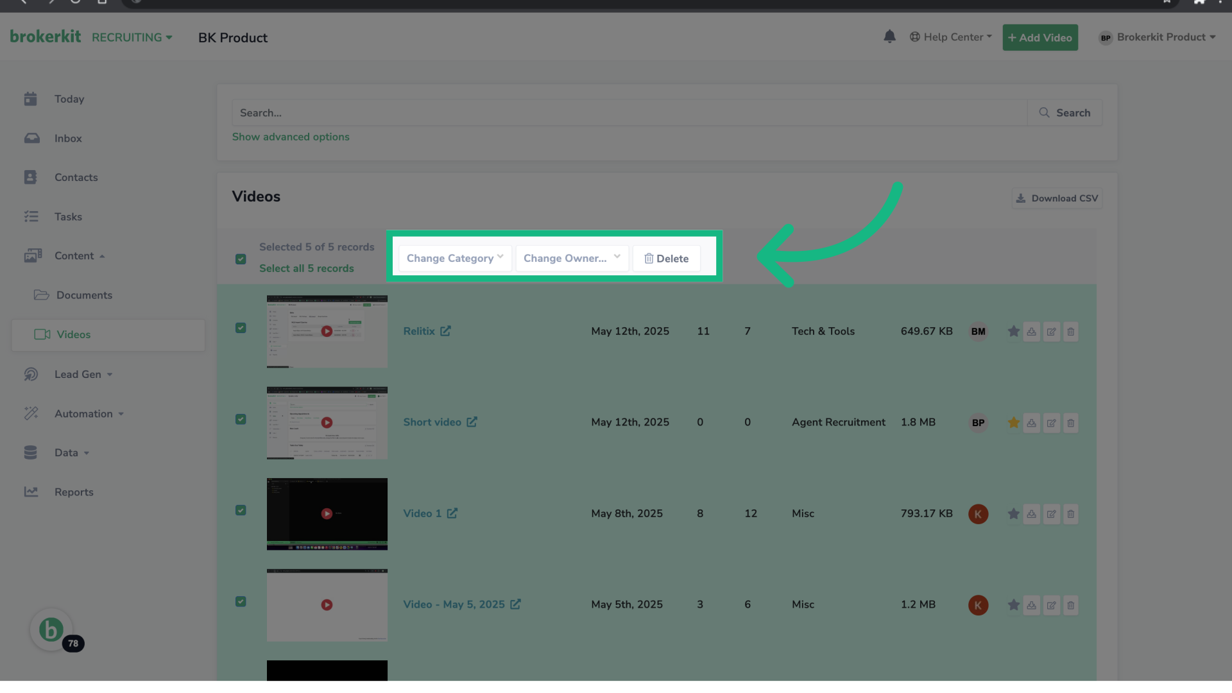Edit the Video - May 5, 2025 entry
This screenshot has width=1232, height=693.
click(1051, 605)
